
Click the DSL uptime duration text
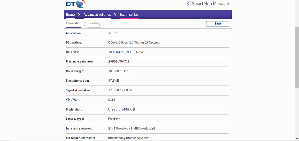(x=134, y=42)
